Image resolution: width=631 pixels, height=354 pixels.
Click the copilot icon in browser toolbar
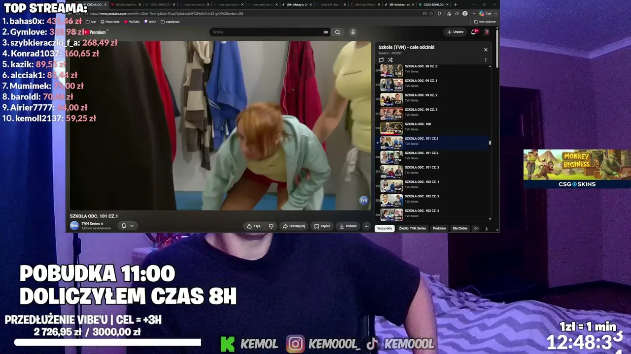482,13
